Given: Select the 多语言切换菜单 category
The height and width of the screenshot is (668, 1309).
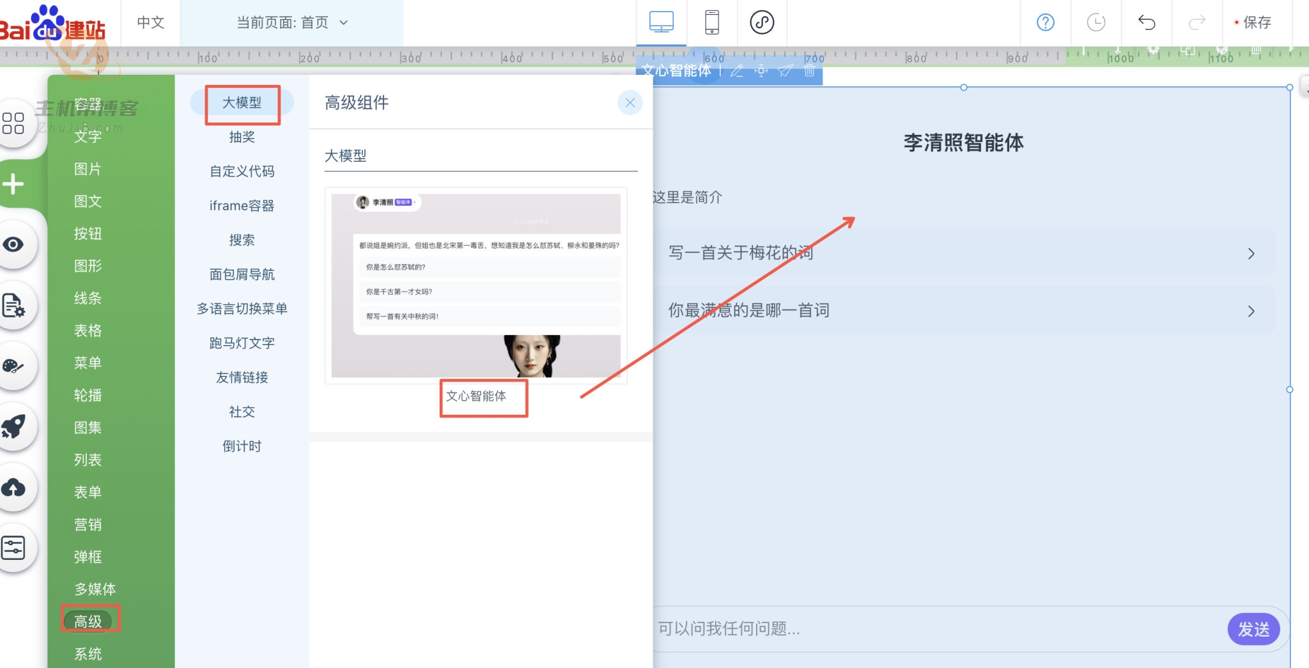Looking at the screenshot, I should coord(242,309).
